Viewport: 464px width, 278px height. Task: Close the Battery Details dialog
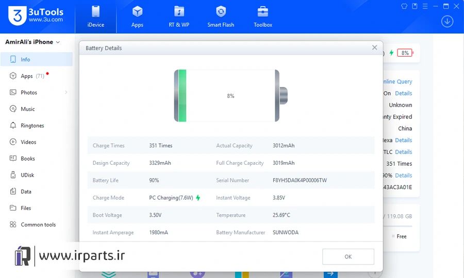pyautogui.click(x=374, y=47)
